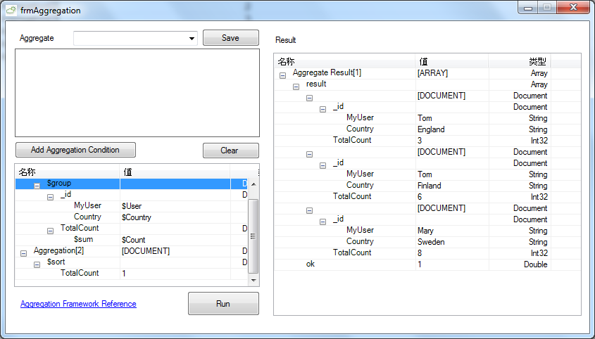This screenshot has width=595, height=339.
Task: Select the Aggregate Result[1] row label
Action: [327, 73]
